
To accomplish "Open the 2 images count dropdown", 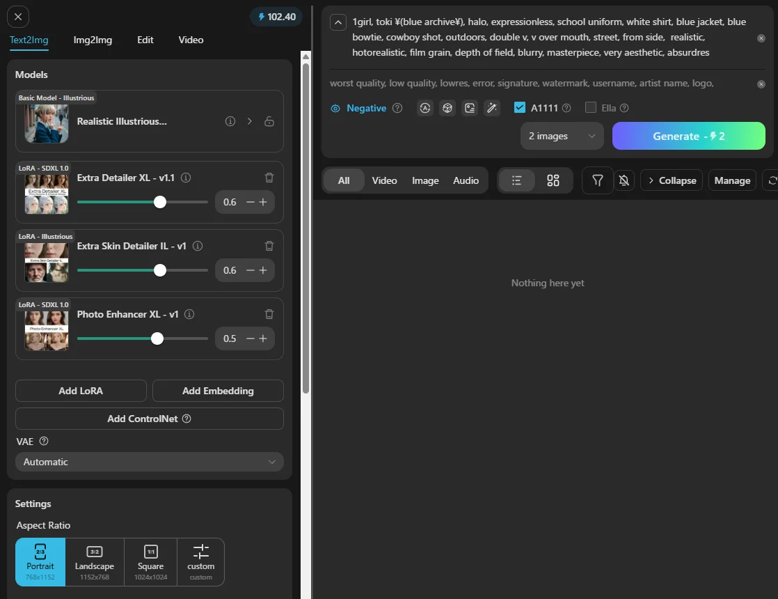I will 562,136.
